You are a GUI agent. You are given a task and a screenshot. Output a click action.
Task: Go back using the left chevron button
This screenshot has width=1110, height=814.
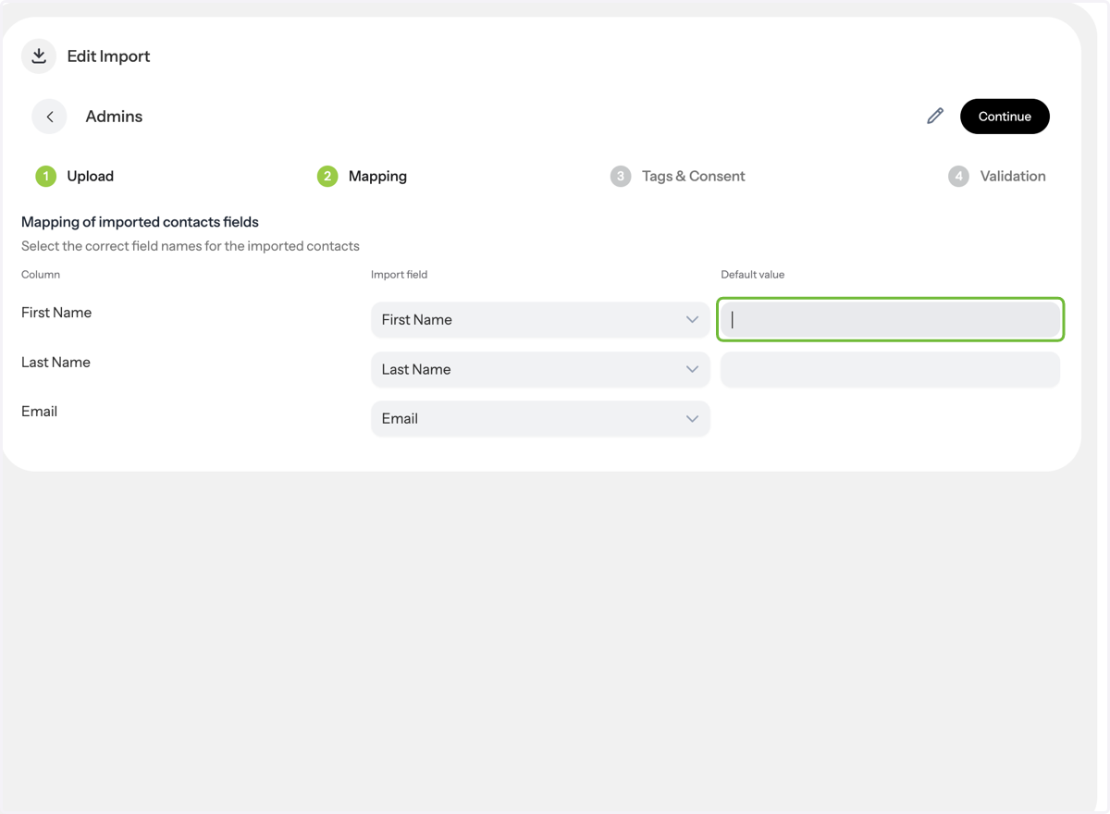pyautogui.click(x=50, y=117)
